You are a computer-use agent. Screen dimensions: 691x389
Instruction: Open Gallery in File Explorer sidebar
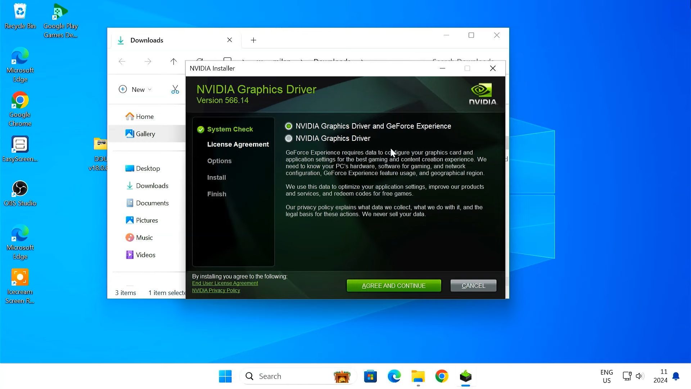pyautogui.click(x=140, y=134)
